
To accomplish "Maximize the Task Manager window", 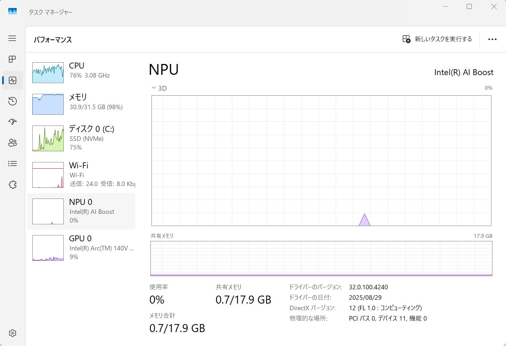I will [469, 7].
